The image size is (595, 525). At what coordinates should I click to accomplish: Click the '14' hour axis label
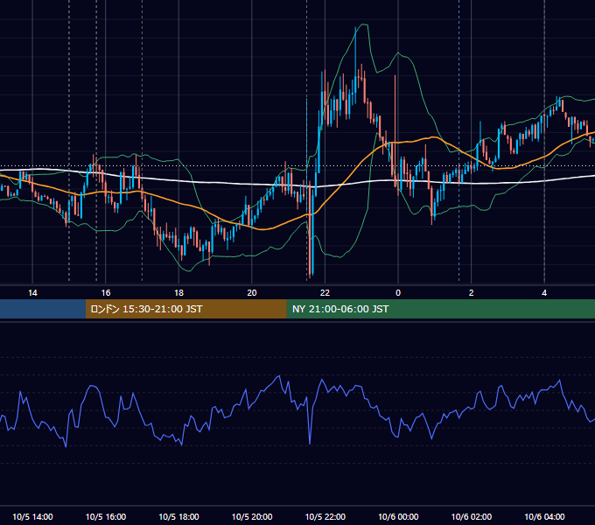click(x=32, y=293)
